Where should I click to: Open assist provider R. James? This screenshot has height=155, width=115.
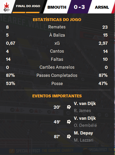82,111
